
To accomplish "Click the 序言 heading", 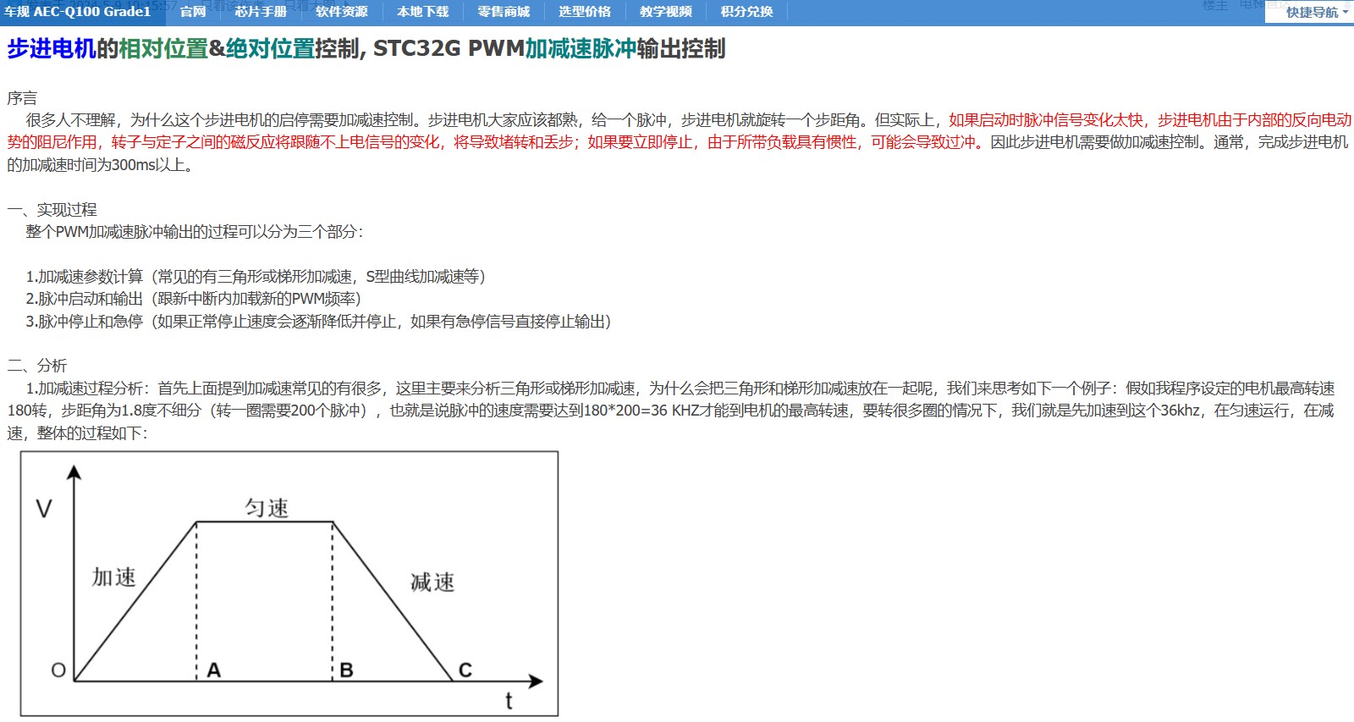I will (22, 98).
